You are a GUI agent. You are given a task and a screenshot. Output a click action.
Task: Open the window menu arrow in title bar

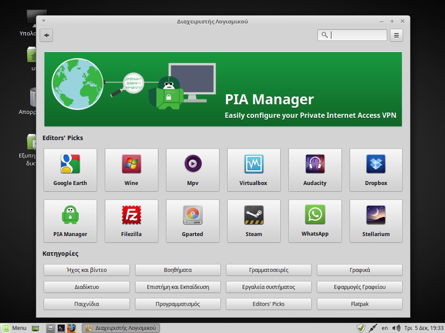click(x=44, y=21)
